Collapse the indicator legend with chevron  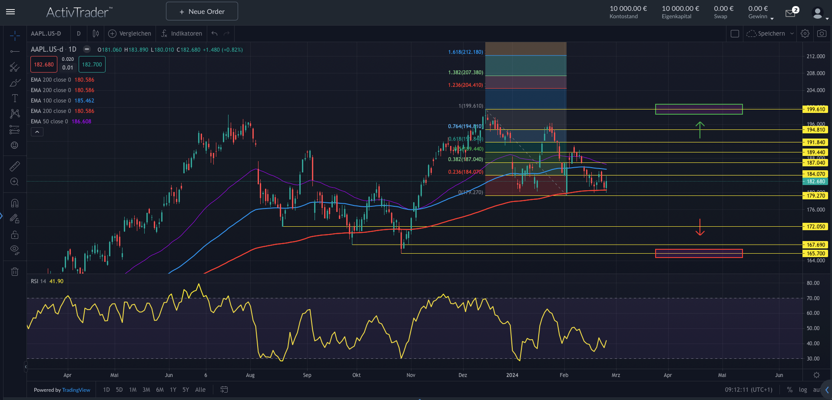pos(37,132)
